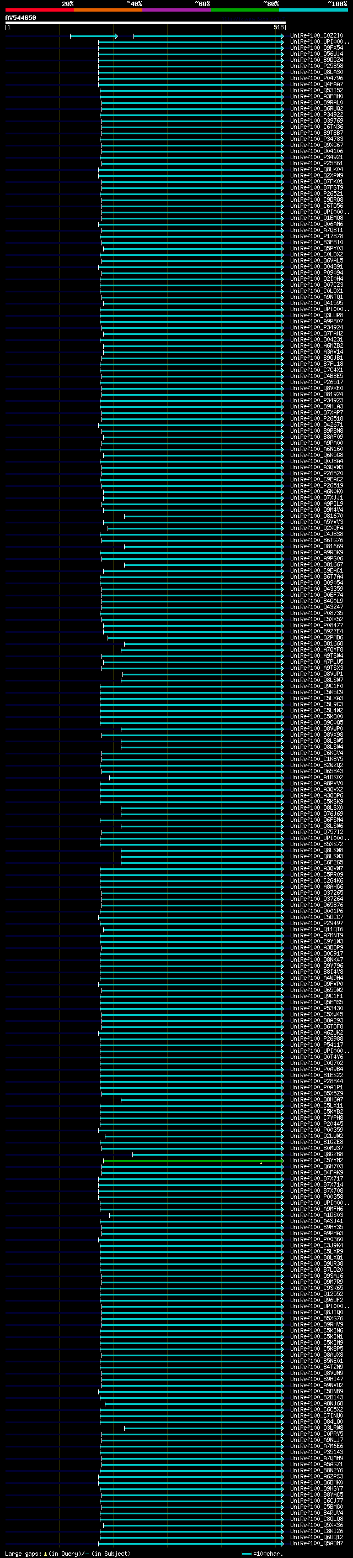
Task: Open hit UniRef100_P25858
Action: tap(317, 66)
